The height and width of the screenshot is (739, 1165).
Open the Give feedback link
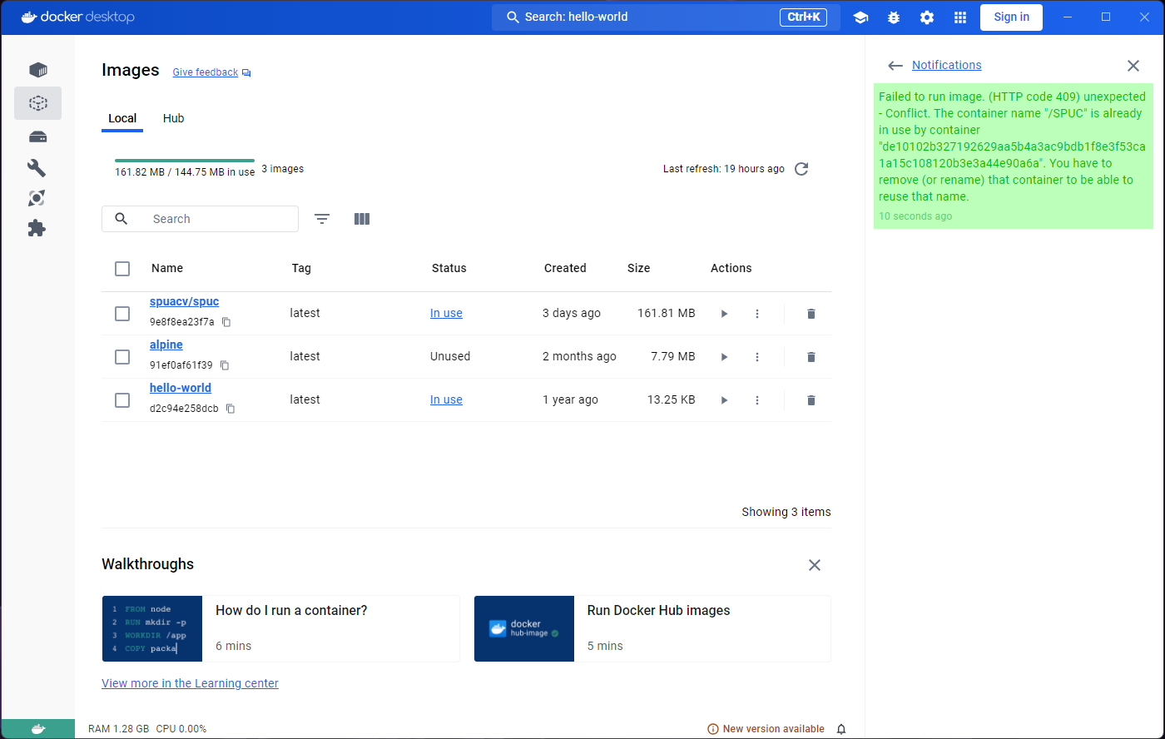click(x=211, y=72)
